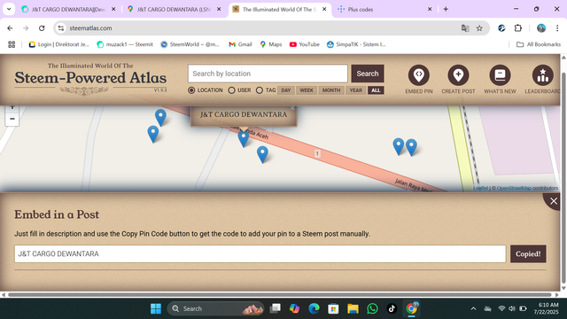The width and height of the screenshot is (567, 319).
Task: Open the YouTube bookmark
Action: [304, 44]
